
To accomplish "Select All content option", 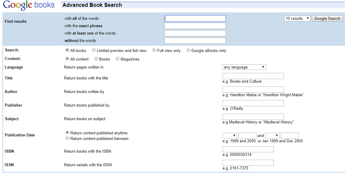I will (x=67, y=58).
